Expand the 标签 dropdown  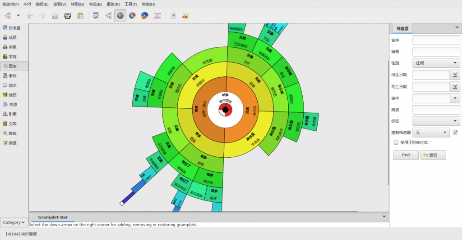(436, 121)
